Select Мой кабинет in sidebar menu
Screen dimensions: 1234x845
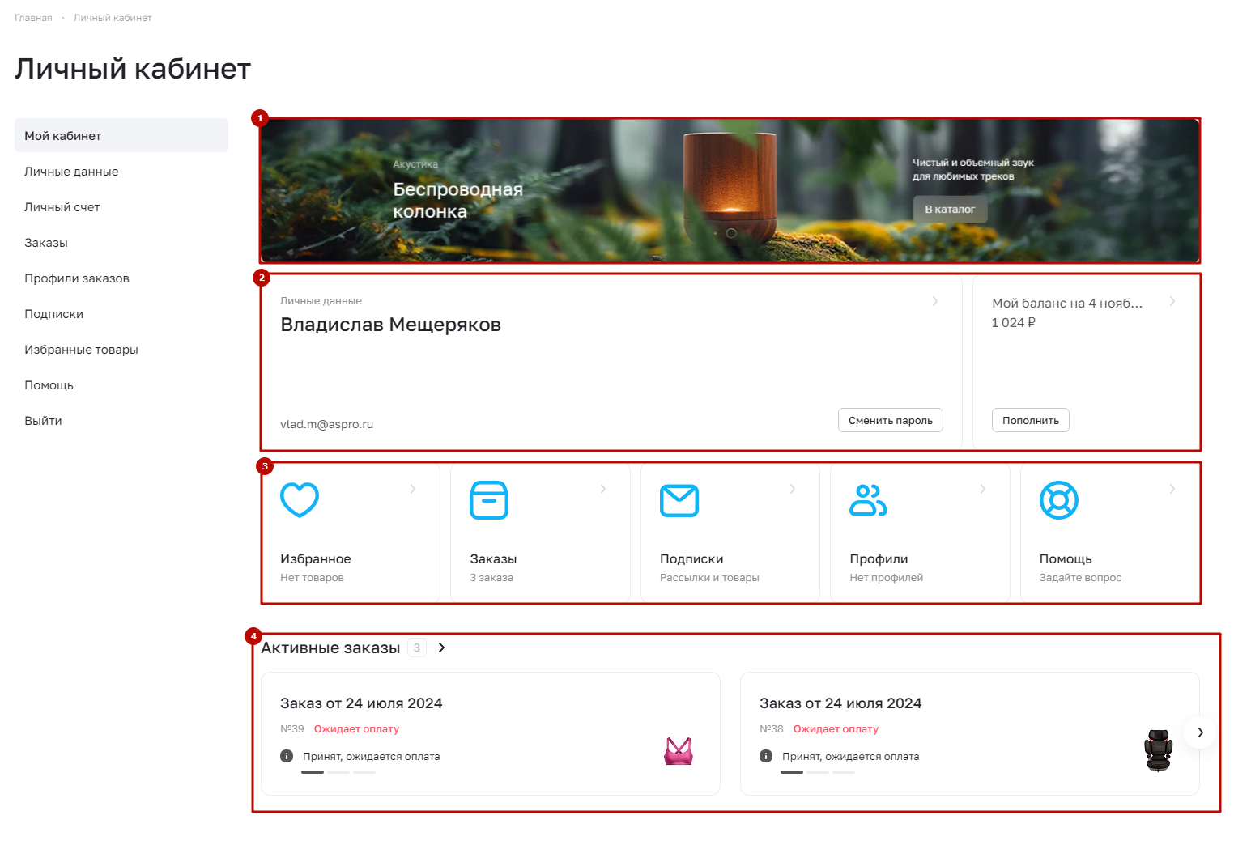[121, 135]
